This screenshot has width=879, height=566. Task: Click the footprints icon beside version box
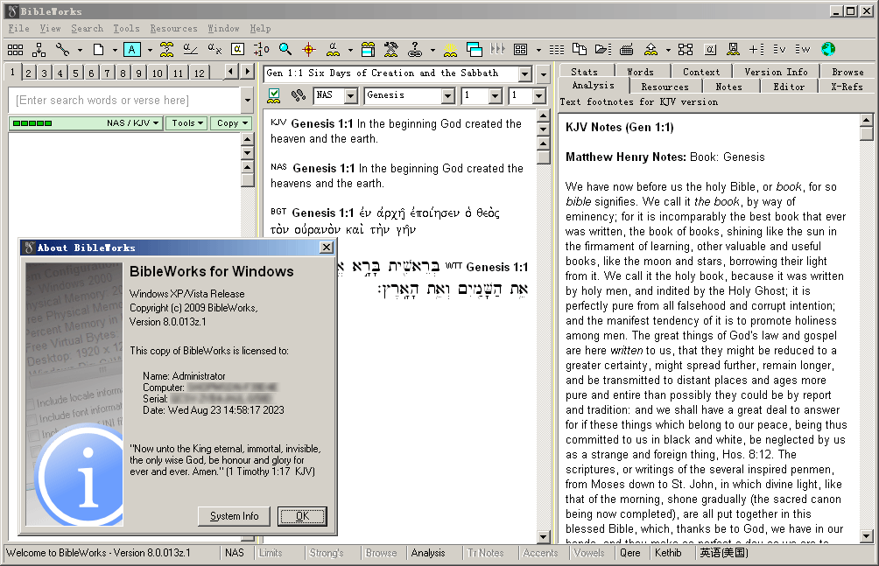click(299, 95)
